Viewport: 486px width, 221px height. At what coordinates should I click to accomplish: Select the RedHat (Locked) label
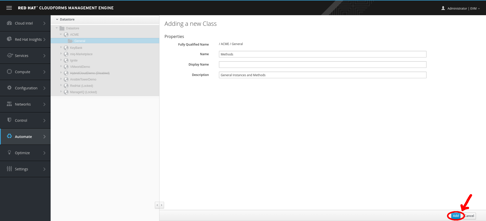coord(82,86)
